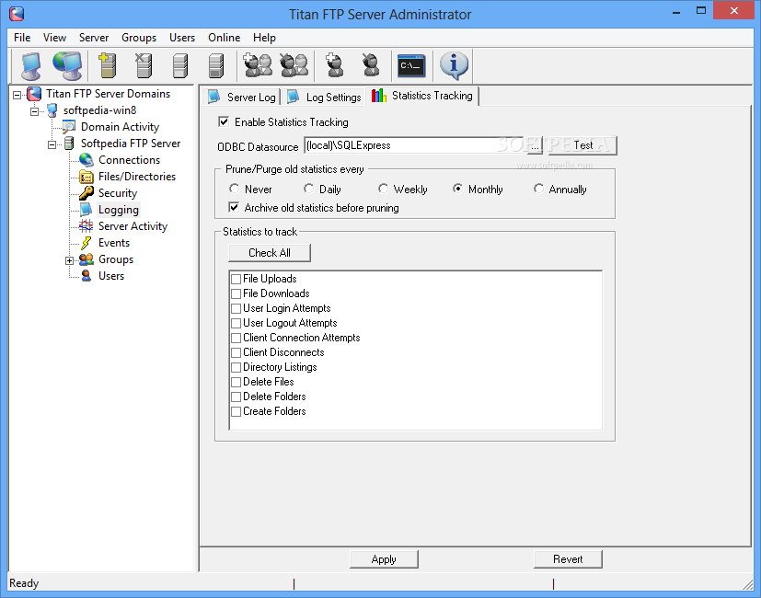Open the Users menu in menu bar
This screenshot has height=598, width=761.
182,38
